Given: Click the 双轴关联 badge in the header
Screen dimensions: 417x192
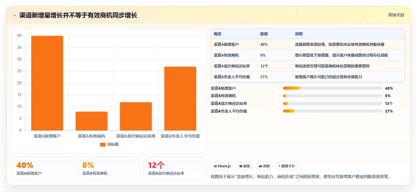Looking at the screenshot, I should (x=396, y=15).
